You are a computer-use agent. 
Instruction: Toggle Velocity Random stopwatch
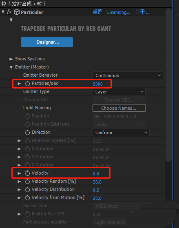coord(27,182)
